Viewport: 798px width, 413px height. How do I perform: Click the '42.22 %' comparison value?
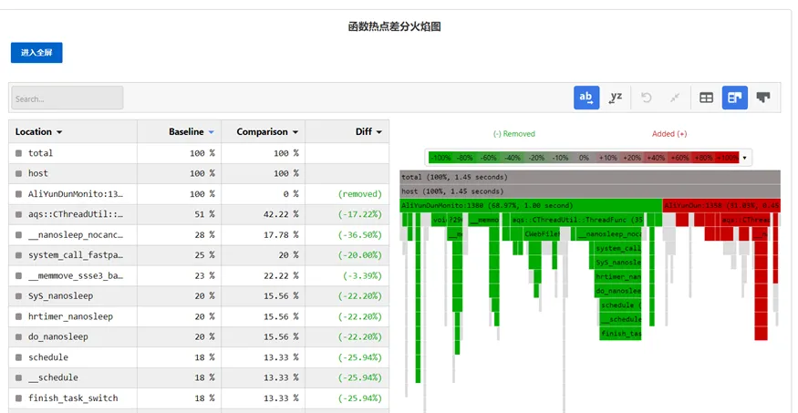(x=282, y=214)
